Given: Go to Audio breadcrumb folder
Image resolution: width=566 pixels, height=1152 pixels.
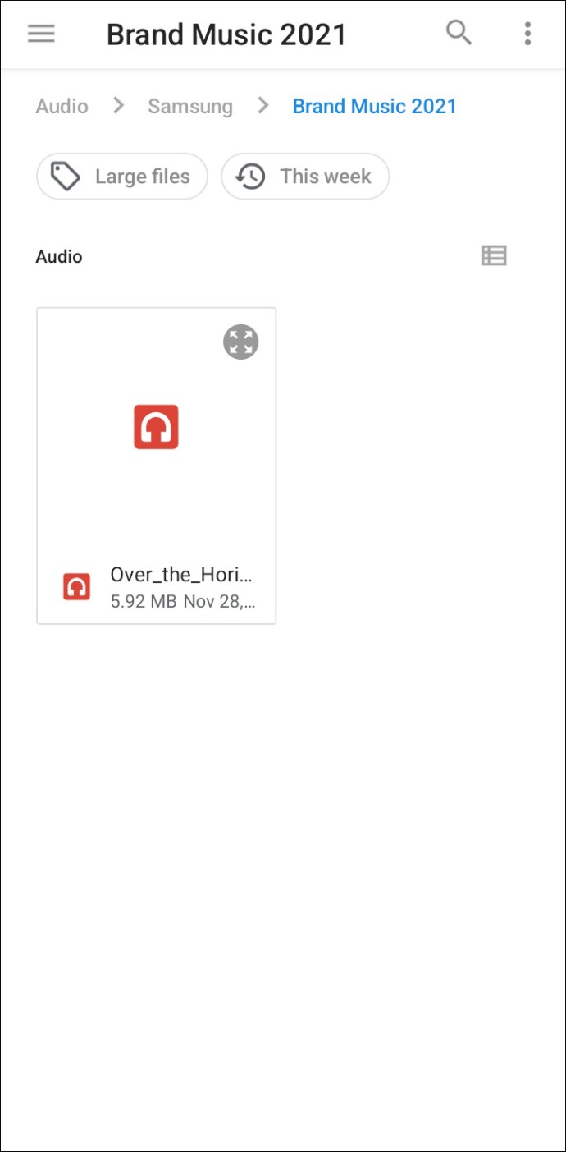Looking at the screenshot, I should point(62,106).
